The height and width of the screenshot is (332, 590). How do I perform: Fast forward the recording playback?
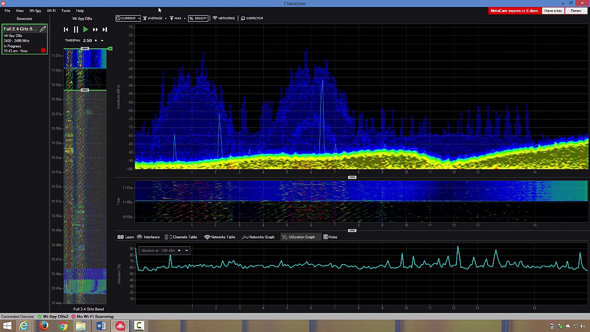coord(95,30)
